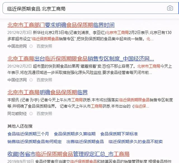Click the 中国经济网 source label

point(17,80)
